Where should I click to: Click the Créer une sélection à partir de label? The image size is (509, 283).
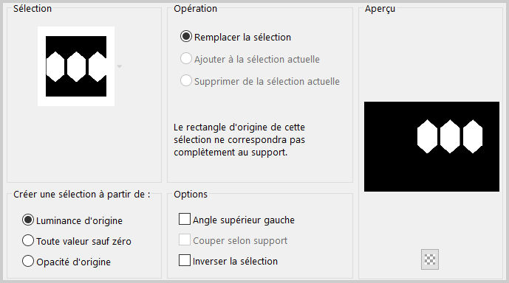82,195
